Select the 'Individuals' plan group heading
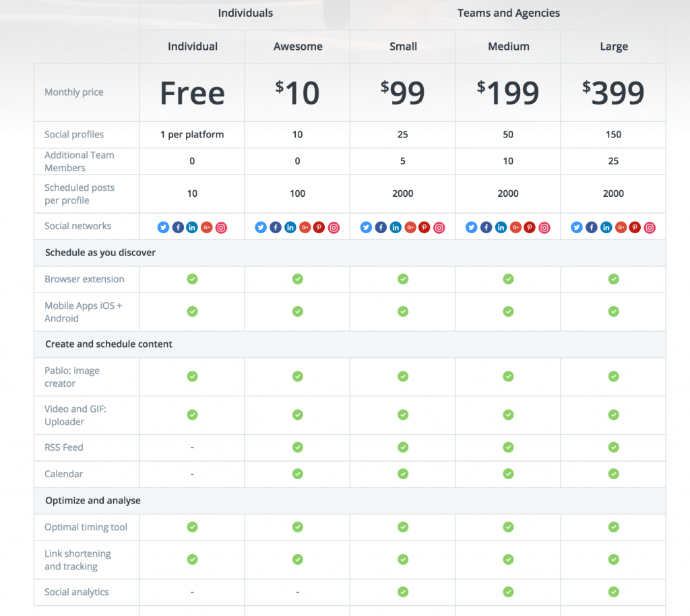Viewport: 690px width, 616px height. tap(244, 13)
